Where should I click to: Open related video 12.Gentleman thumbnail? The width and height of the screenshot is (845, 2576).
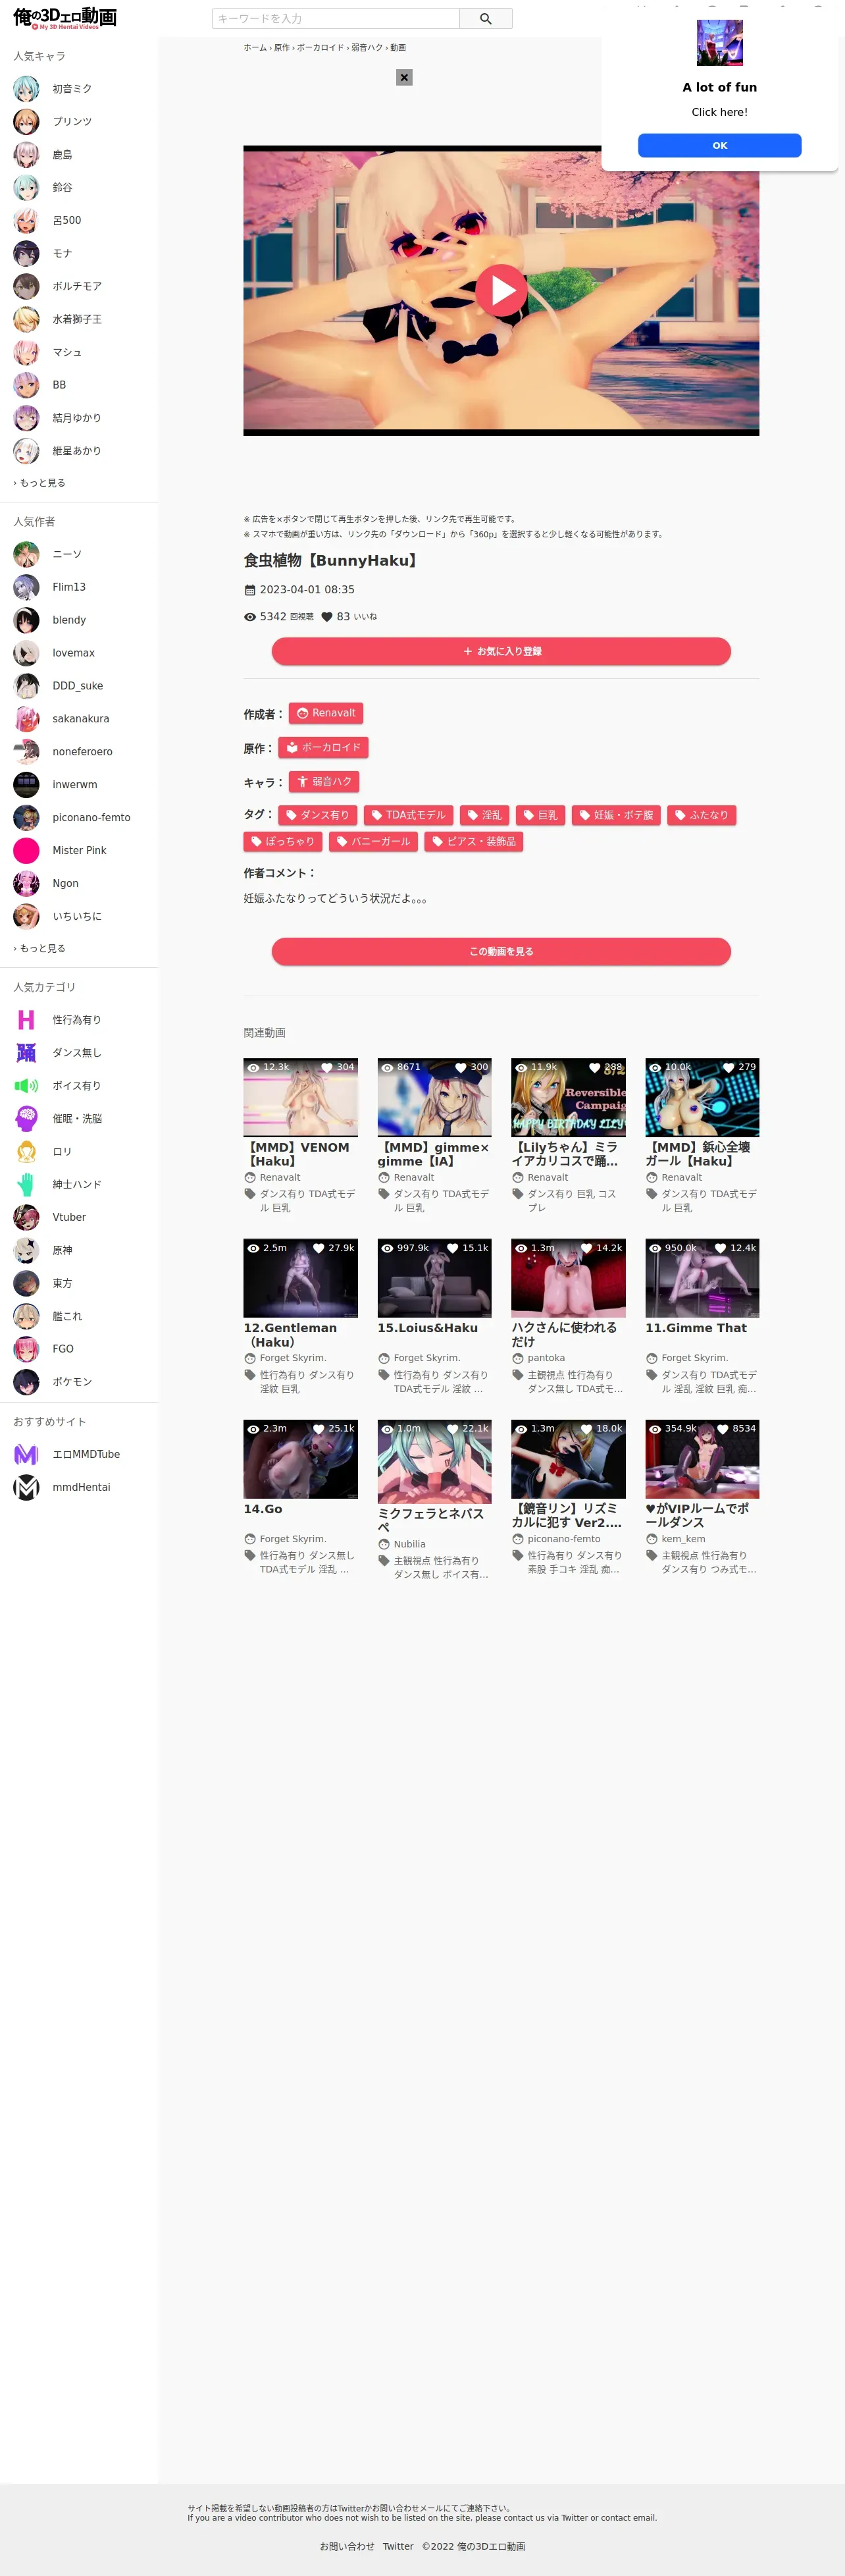pos(300,1278)
